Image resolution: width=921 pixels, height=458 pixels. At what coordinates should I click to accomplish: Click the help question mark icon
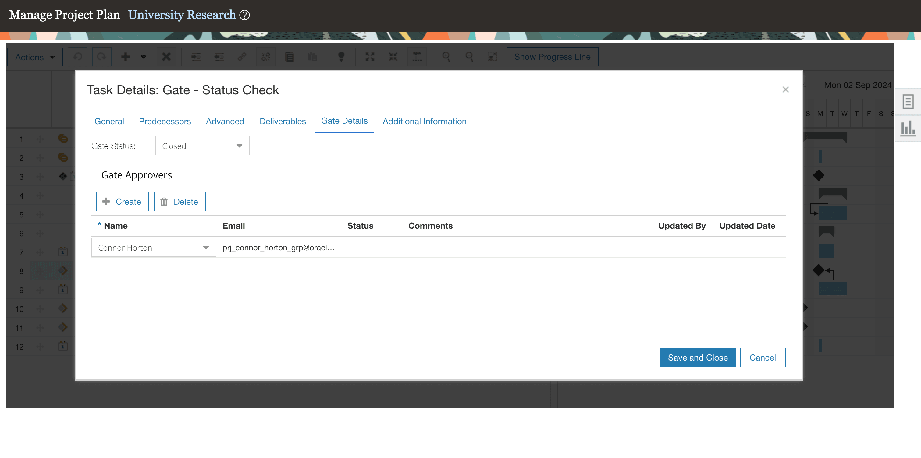pyautogui.click(x=244, y=15)
